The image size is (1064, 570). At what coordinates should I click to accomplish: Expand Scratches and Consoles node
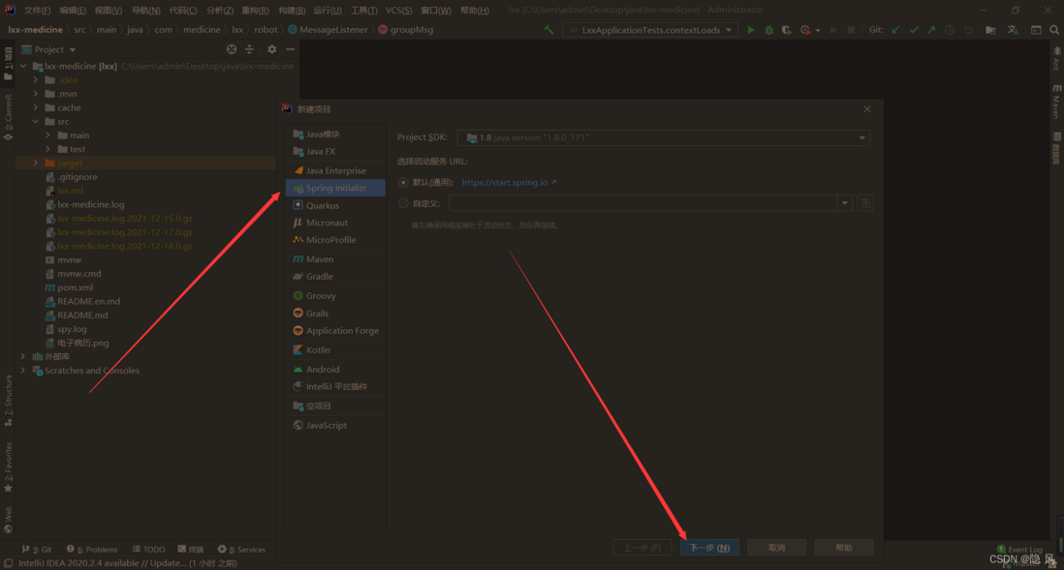(24, 371)
